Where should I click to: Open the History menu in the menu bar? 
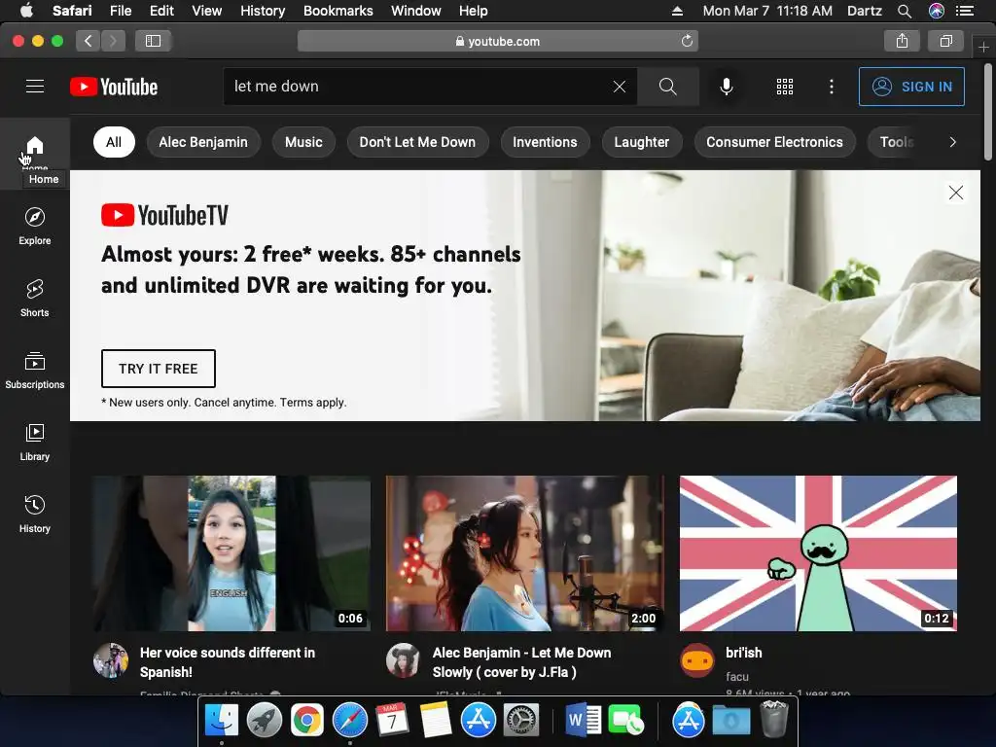point(263,11)
